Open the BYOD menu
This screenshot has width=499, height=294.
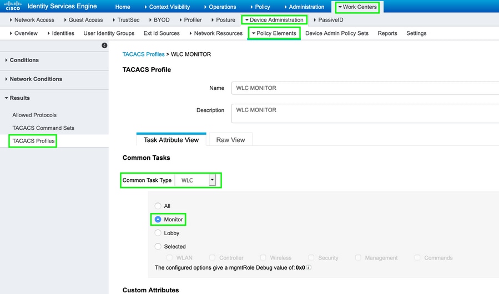click(x=159, y=20)
